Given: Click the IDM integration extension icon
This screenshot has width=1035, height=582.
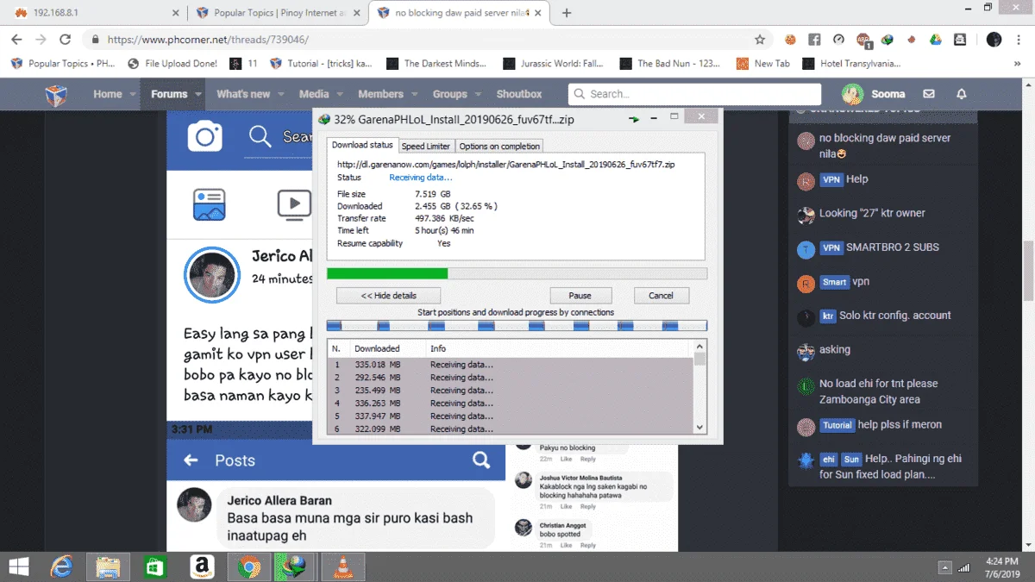Looking at the screenshot, I should tap(887, 40).
